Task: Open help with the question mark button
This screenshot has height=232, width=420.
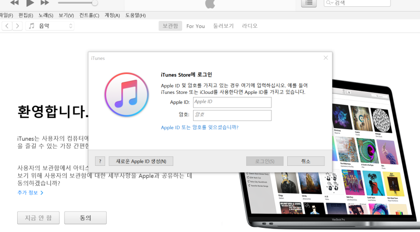Action: tap(100, 161)
